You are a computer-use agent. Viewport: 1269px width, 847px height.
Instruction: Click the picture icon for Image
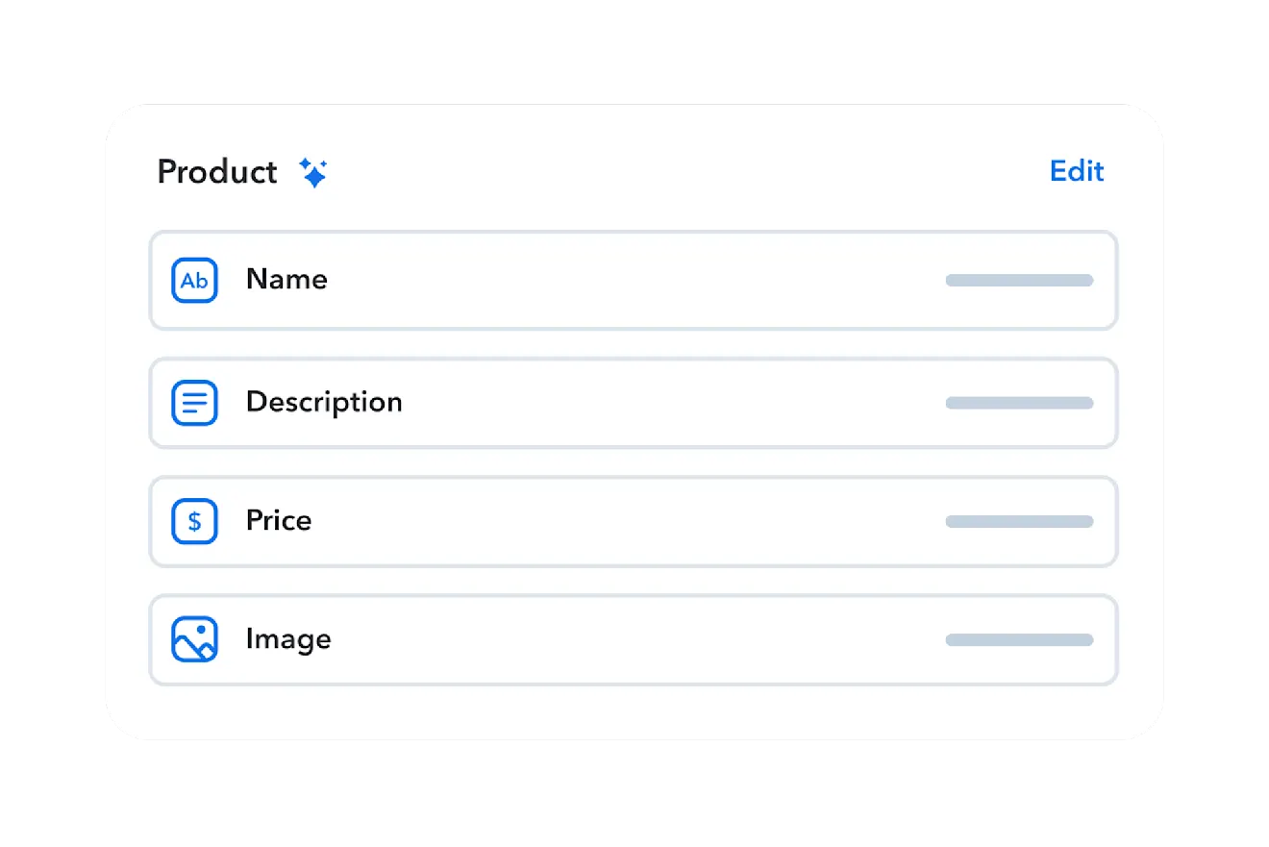(194, 640)
